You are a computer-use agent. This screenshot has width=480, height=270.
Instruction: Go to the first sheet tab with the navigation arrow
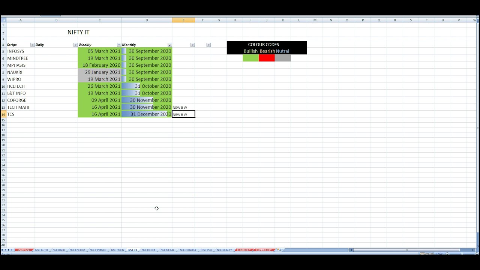[x=3, y=250]
